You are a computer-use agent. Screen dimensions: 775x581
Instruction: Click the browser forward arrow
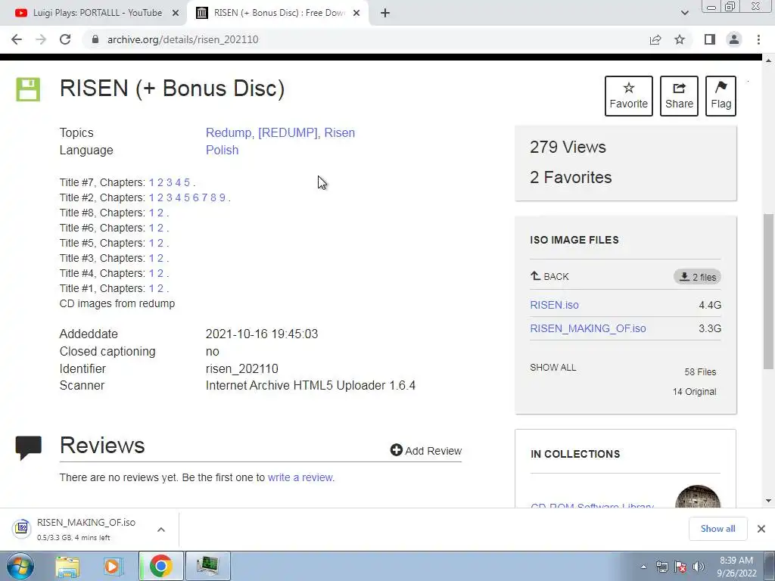tap(41, 39)
